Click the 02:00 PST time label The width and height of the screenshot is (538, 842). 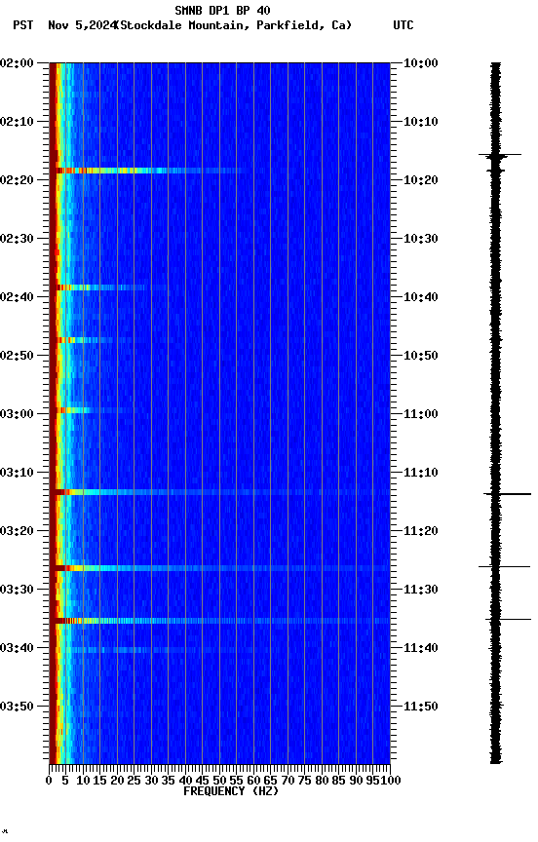coord(17,63)
